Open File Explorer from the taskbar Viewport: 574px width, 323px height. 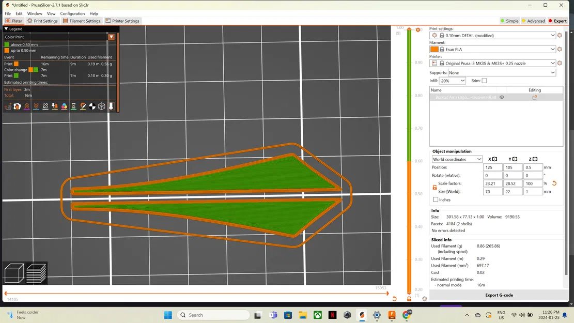(x=303, y=315)
